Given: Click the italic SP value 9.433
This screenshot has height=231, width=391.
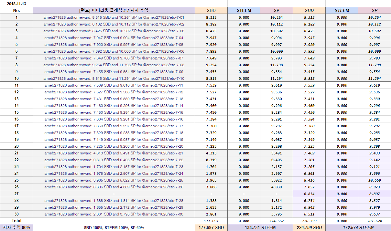Looking at the screenshot, I should pos(375,153).
